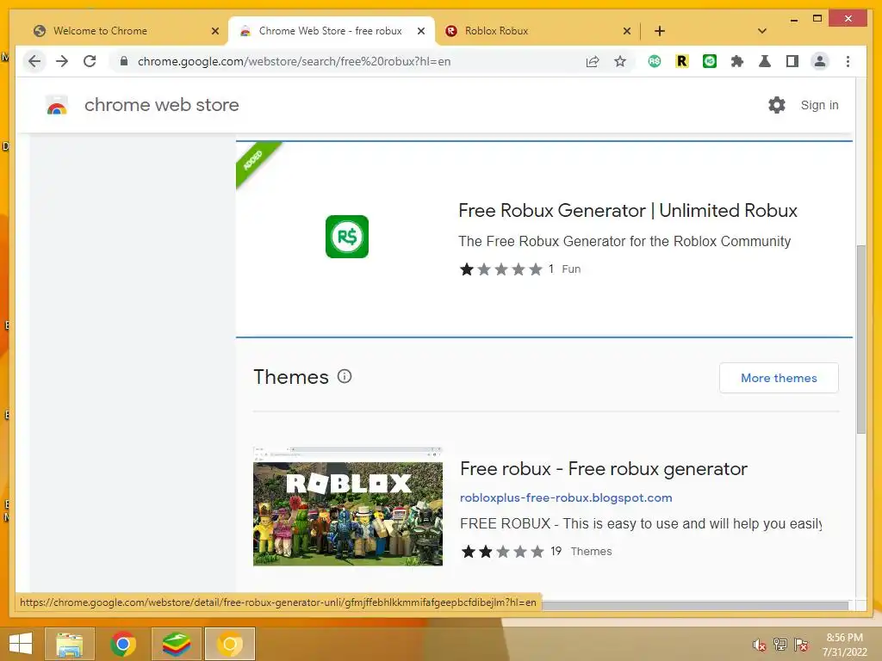Click the More themes button
Image resolution: width=882 pixels, height=661 pixels.
point(779,378)
